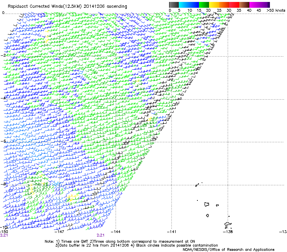The height and width of the screenshot is (252, 287).
Task: Click the '>50 knots' legend label
Action: (276, 10)
